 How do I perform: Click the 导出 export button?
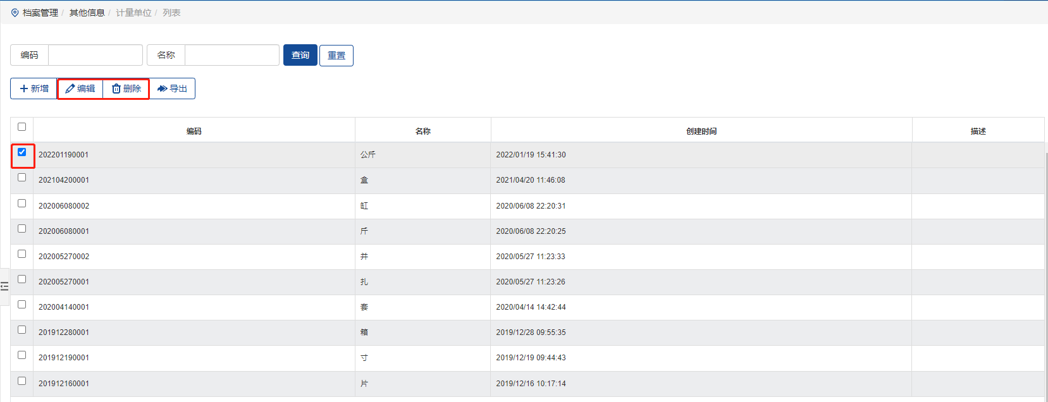[x=172, y=88]
